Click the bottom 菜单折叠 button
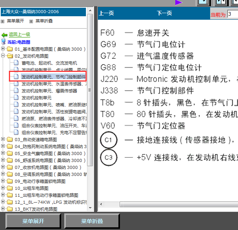The image size is (238, 230). 92,221
